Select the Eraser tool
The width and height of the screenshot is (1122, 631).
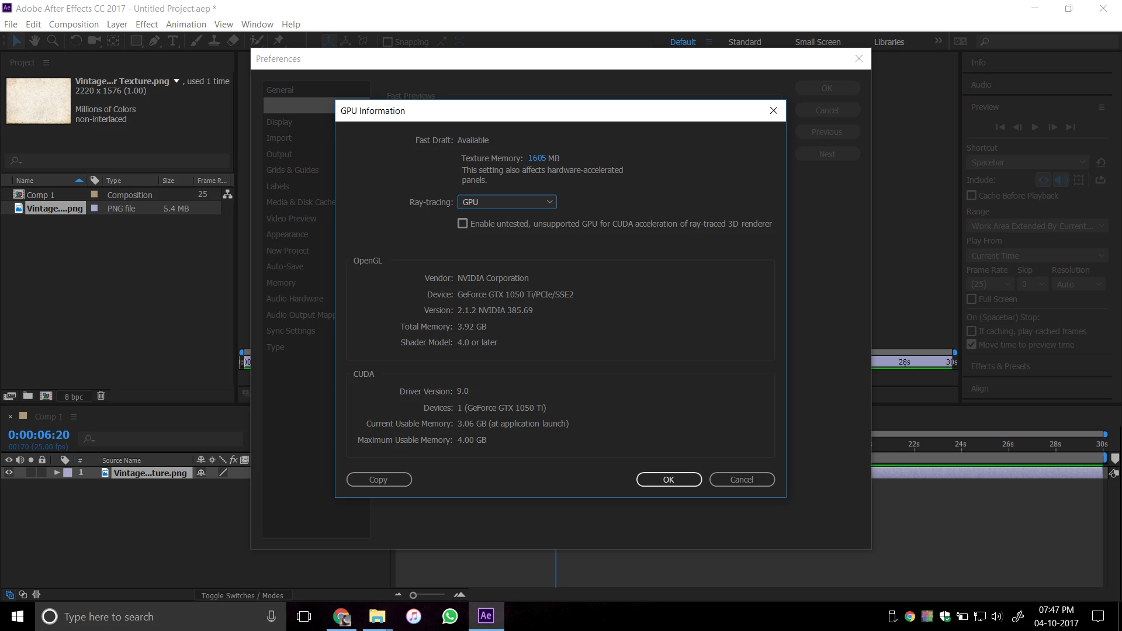(x=233, y=41)
